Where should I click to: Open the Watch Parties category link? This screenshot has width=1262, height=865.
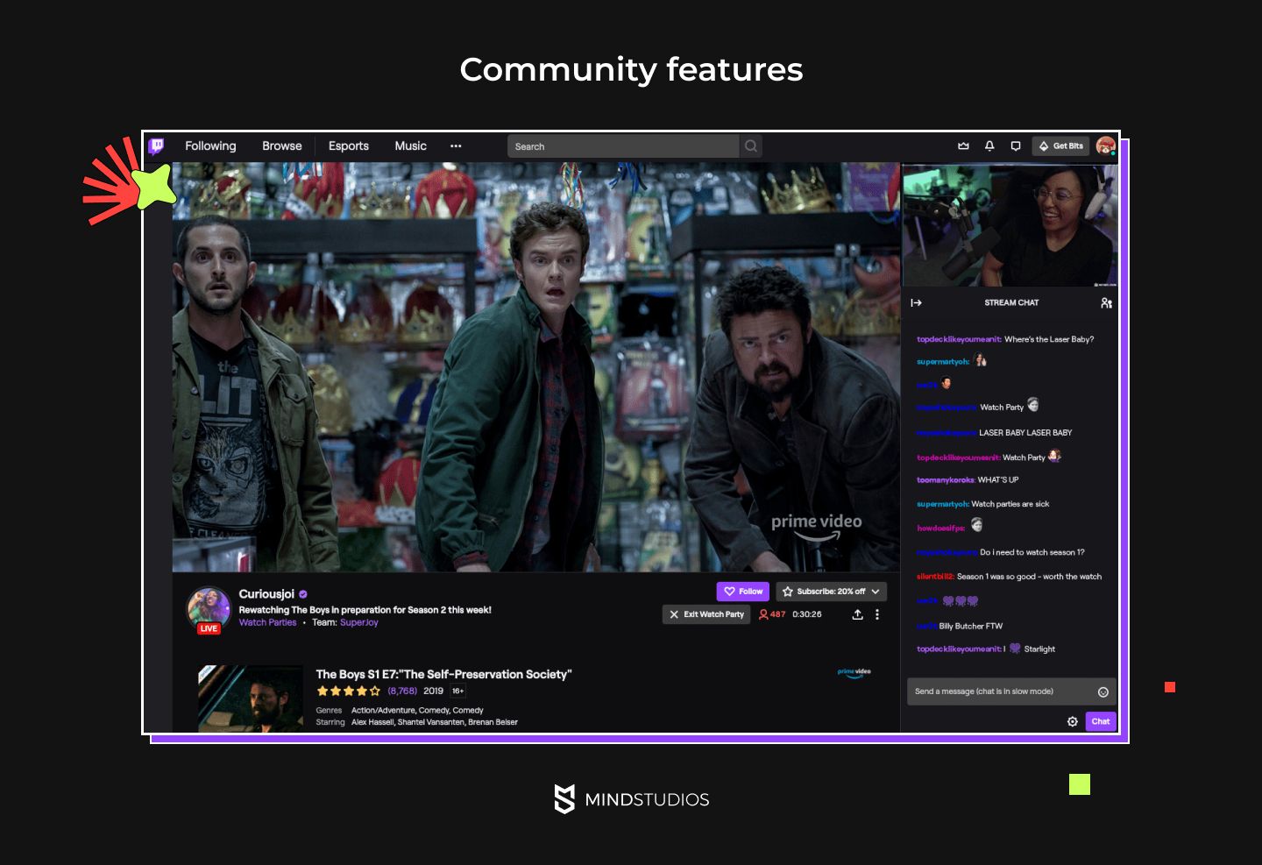[268, 622]
